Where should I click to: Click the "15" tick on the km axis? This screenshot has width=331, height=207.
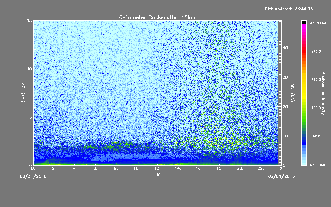point(29,21)
